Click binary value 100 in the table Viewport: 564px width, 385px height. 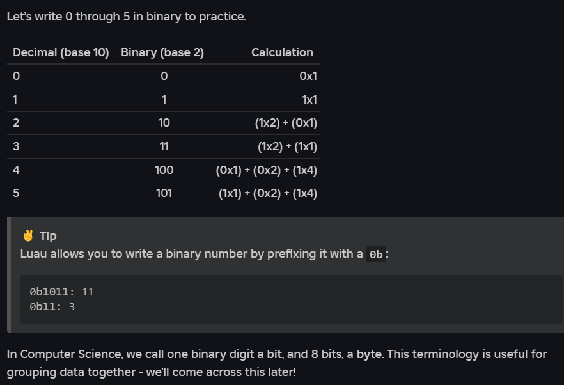164,170
